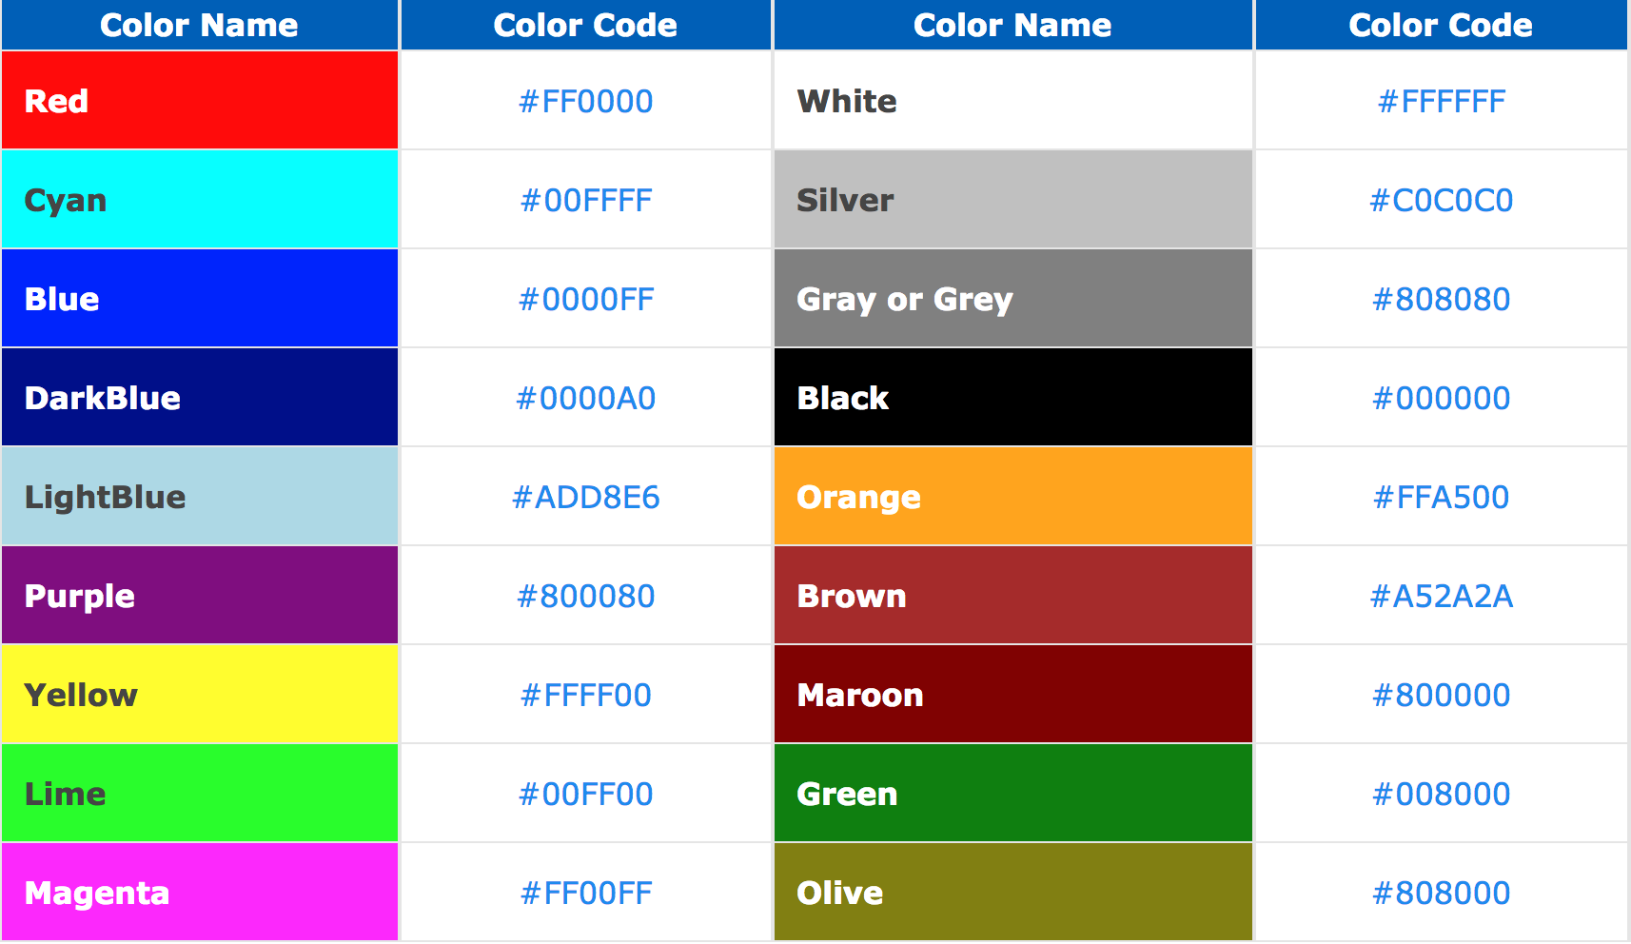Select the Magenta color cell
1631x944 pixels.
pos(199,893)
